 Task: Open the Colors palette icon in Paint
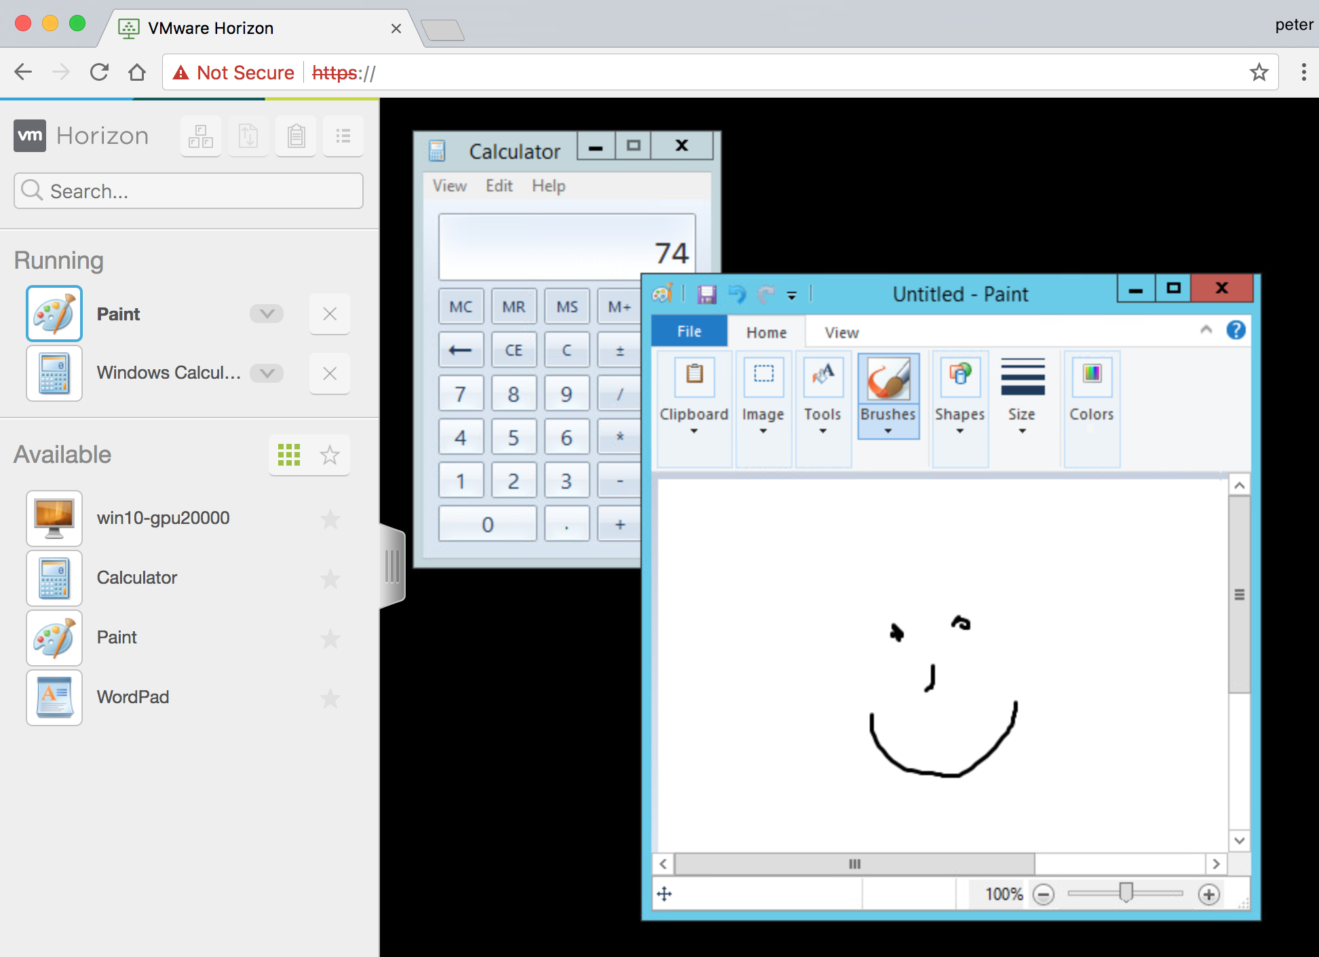pyautogui.click(x=1092, y=375)
